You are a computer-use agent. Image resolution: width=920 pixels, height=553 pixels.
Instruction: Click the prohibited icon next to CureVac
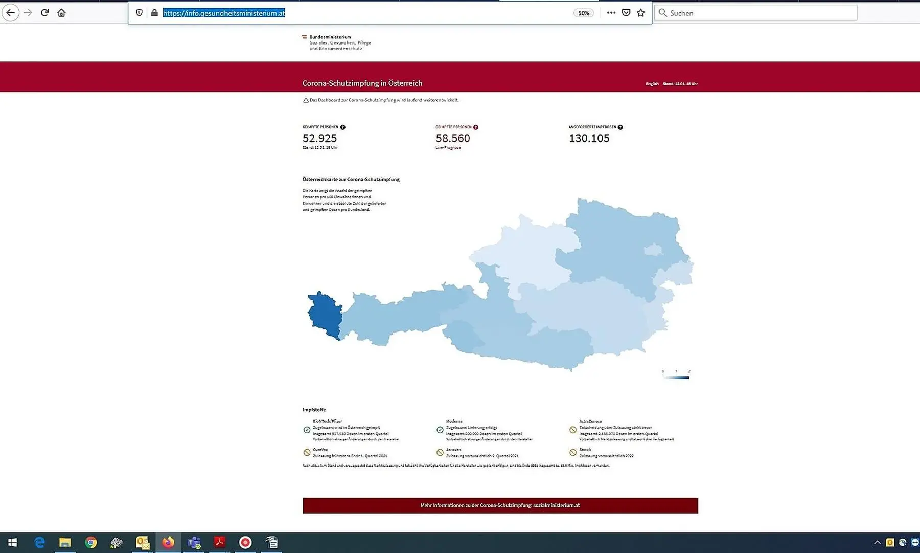(x=307, y=452)
